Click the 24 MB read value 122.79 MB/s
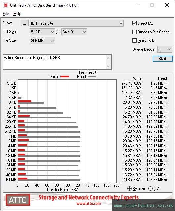 click(x=157, y=165)
